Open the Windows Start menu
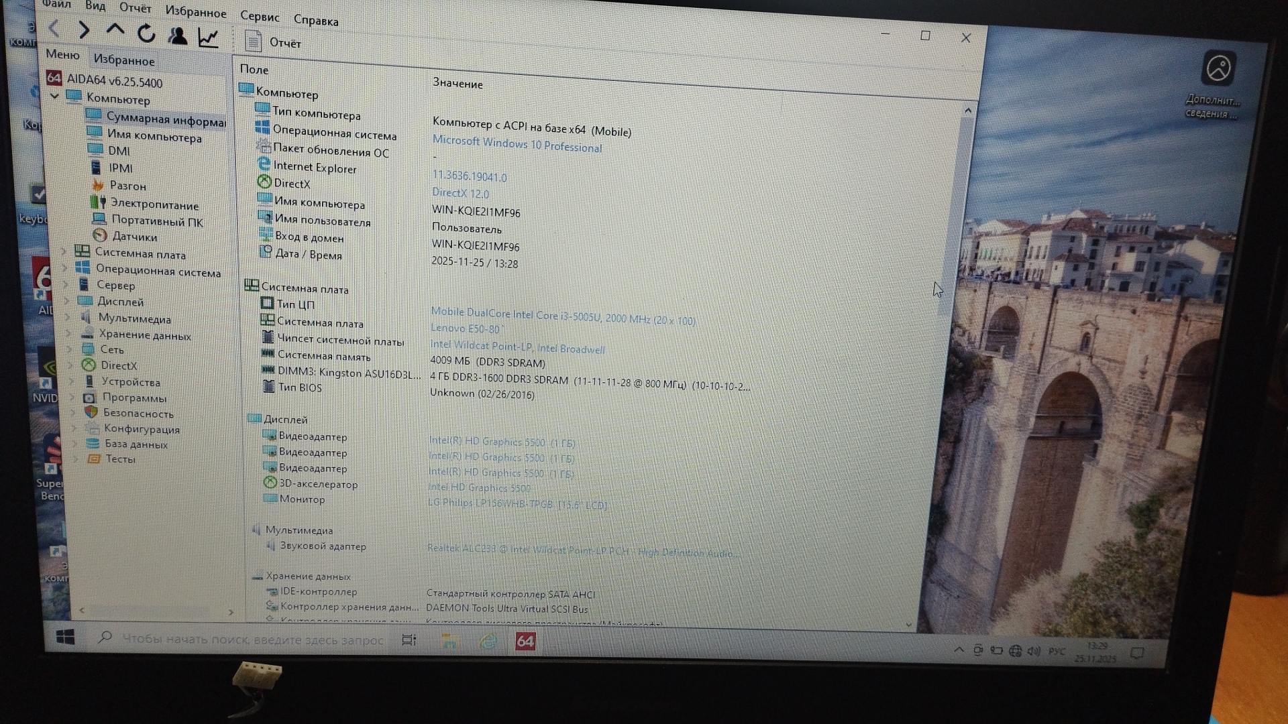This screenshot has width=1288, height=724. (x=65, y=637)
